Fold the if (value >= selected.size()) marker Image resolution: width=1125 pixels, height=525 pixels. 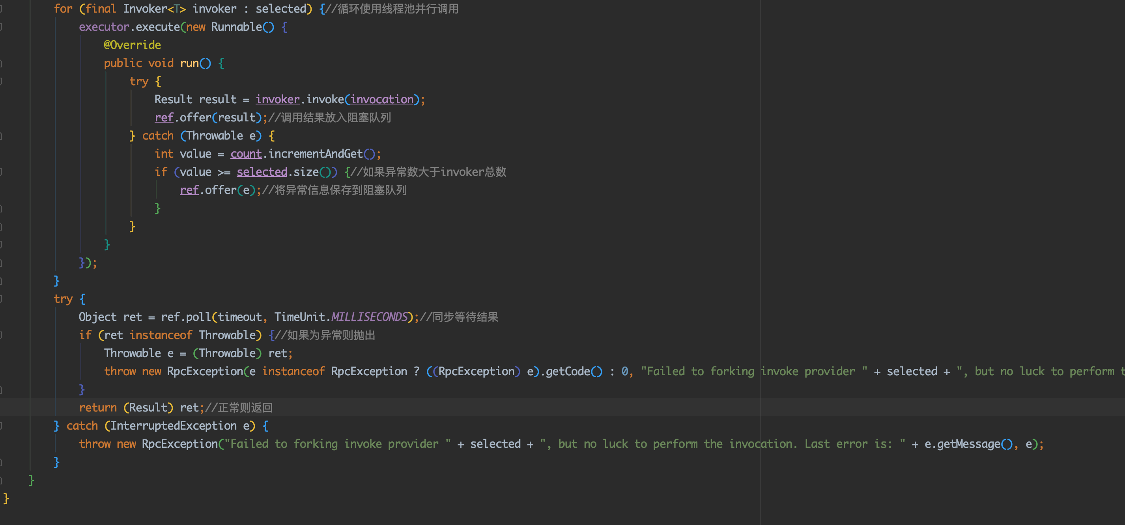(x=1, y=172)
